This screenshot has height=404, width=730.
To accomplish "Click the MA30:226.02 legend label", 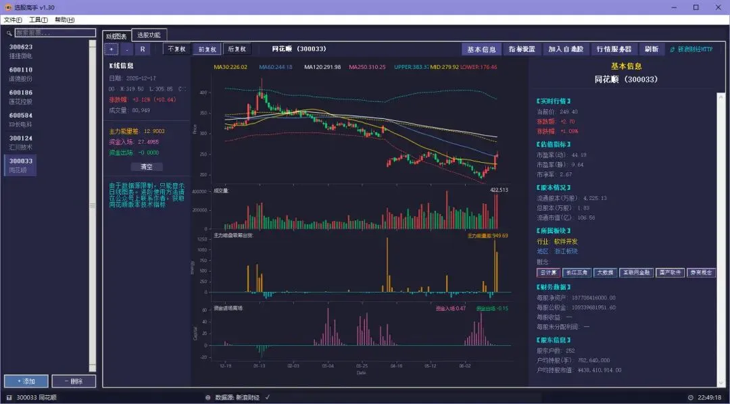I will [x=230, y=67].
